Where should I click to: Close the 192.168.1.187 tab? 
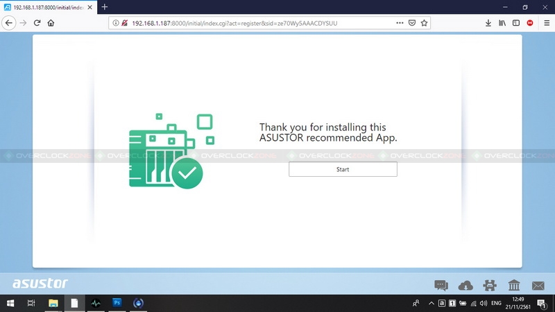90,7
